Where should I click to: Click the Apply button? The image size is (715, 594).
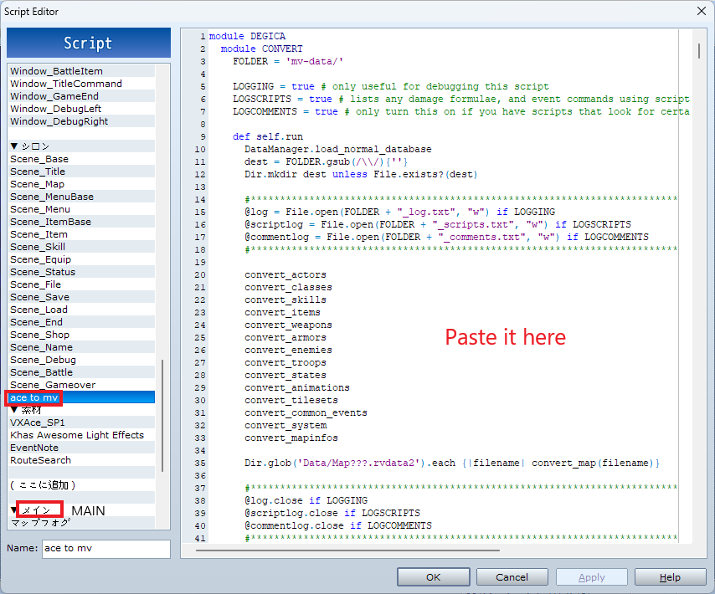click(591, 577)
